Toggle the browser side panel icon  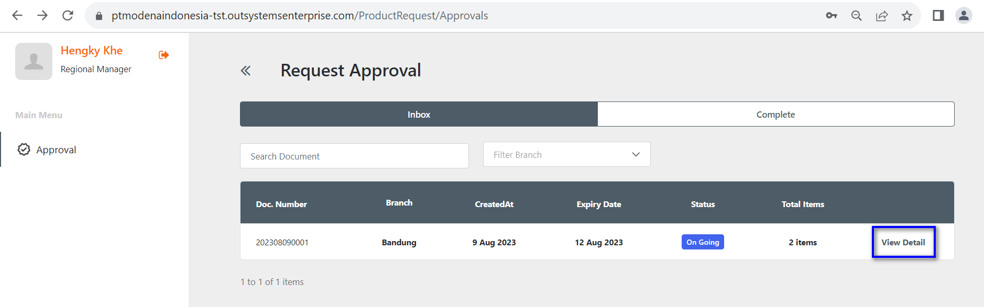point(938,16)
